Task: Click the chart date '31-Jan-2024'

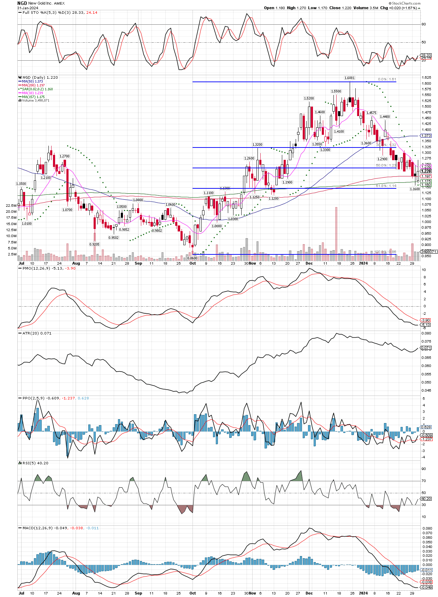Action: (27, 8)
